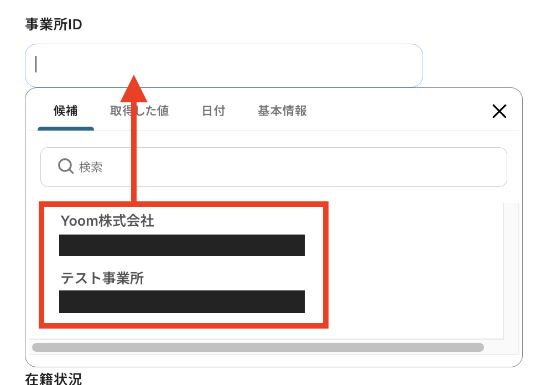Select the masked ID under Yoom株式会社
552x385 pixels.
(181, 245)
